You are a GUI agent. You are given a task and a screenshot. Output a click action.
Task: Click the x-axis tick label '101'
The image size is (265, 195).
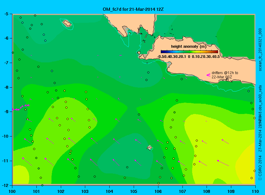pos(36,191)
